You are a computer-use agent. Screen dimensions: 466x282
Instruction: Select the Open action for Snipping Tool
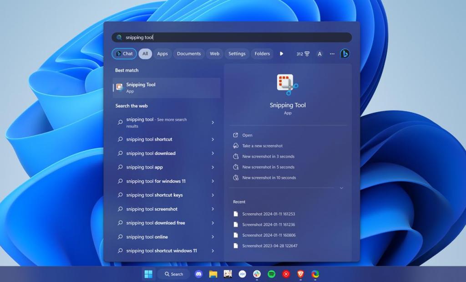click(x=246, y=135)
